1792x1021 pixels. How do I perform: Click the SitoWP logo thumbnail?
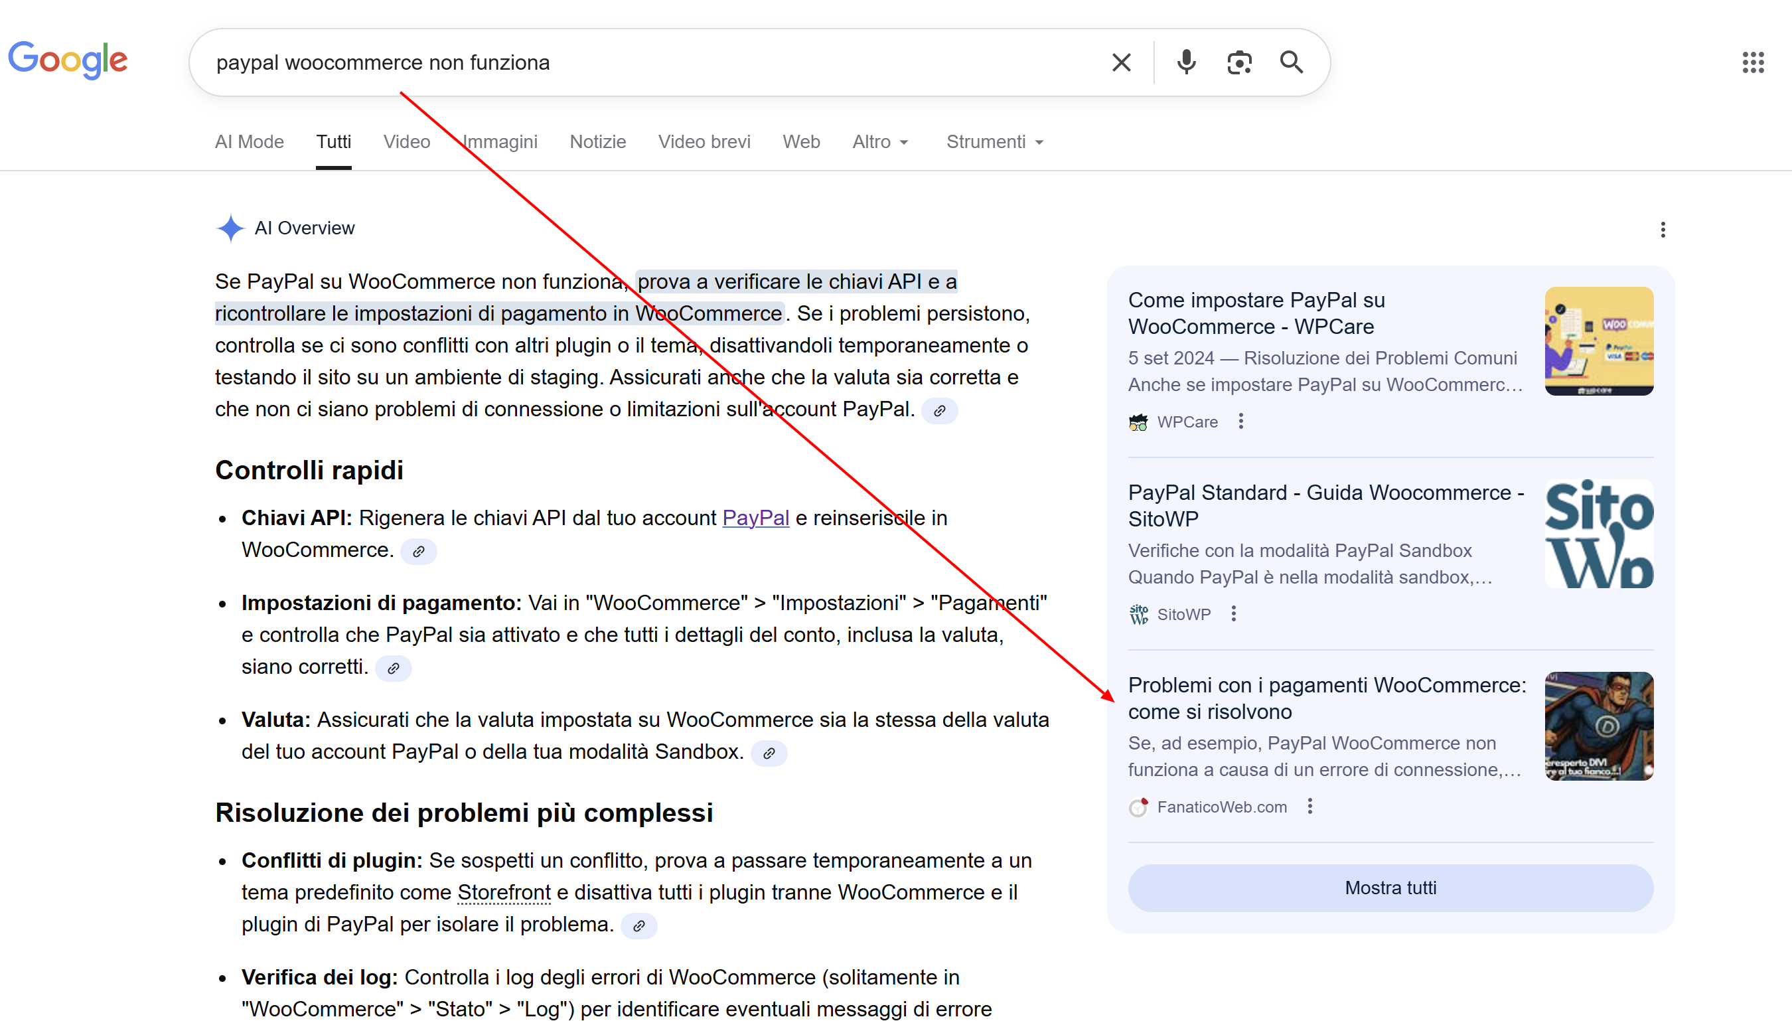(x=1598, y=534)
